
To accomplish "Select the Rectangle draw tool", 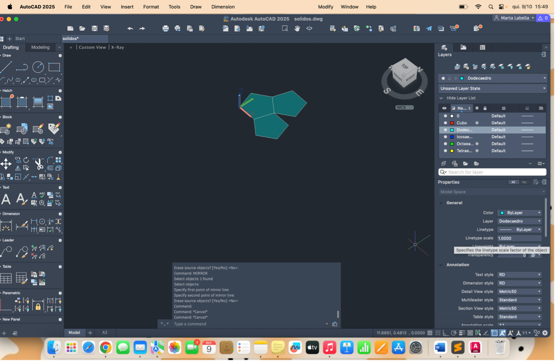I will (54, 67).
